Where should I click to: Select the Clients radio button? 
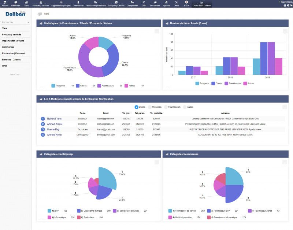(x=137, y=107)
